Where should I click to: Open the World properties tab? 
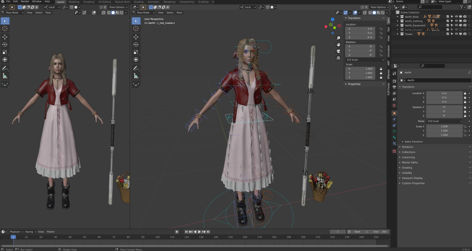click(x=394, y=105)
